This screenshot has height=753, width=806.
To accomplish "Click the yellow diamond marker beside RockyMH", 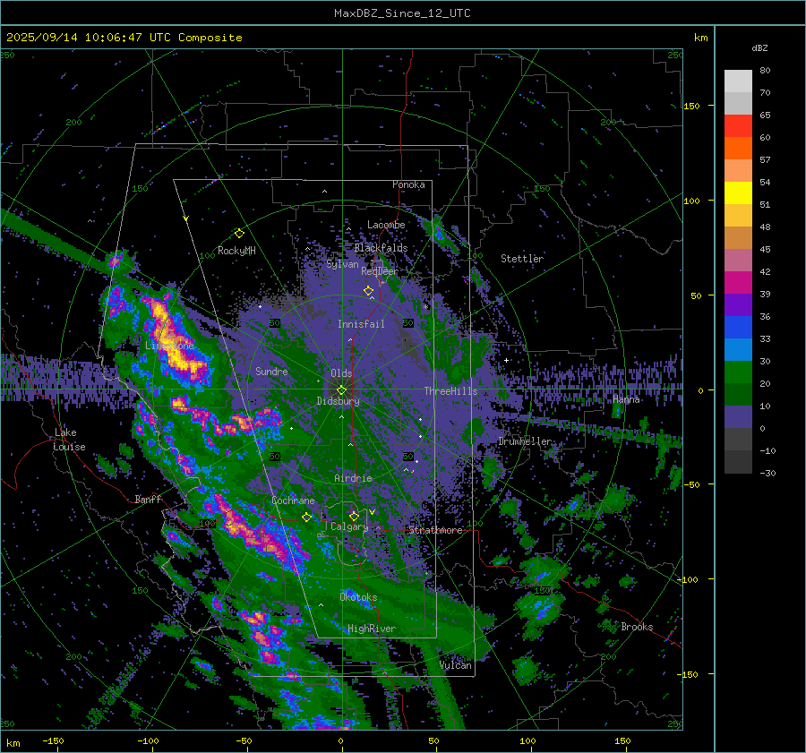I will coord(239,234).
